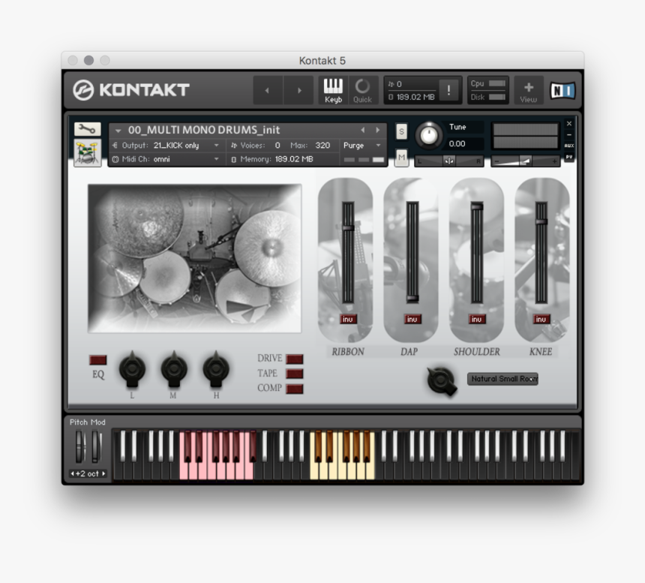Open the wrench instrument edit mode
The width and height of the screenshot is (645, 583).
87,129
